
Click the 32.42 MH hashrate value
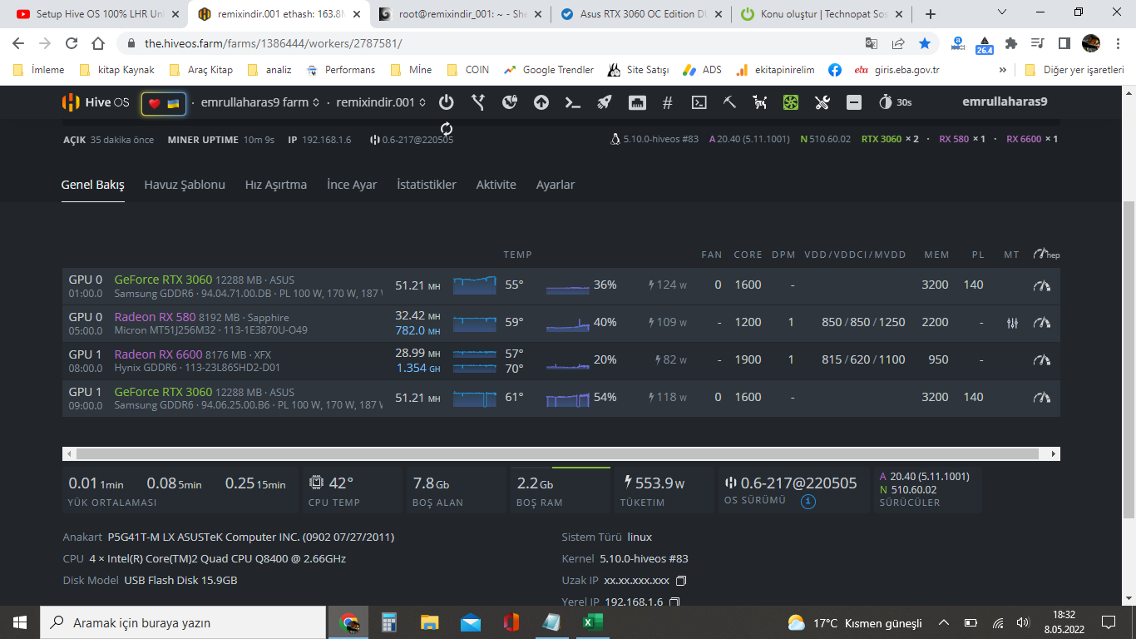click(417, 316)
